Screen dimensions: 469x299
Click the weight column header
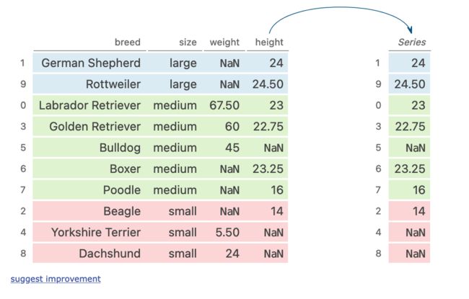click(224, 42)
